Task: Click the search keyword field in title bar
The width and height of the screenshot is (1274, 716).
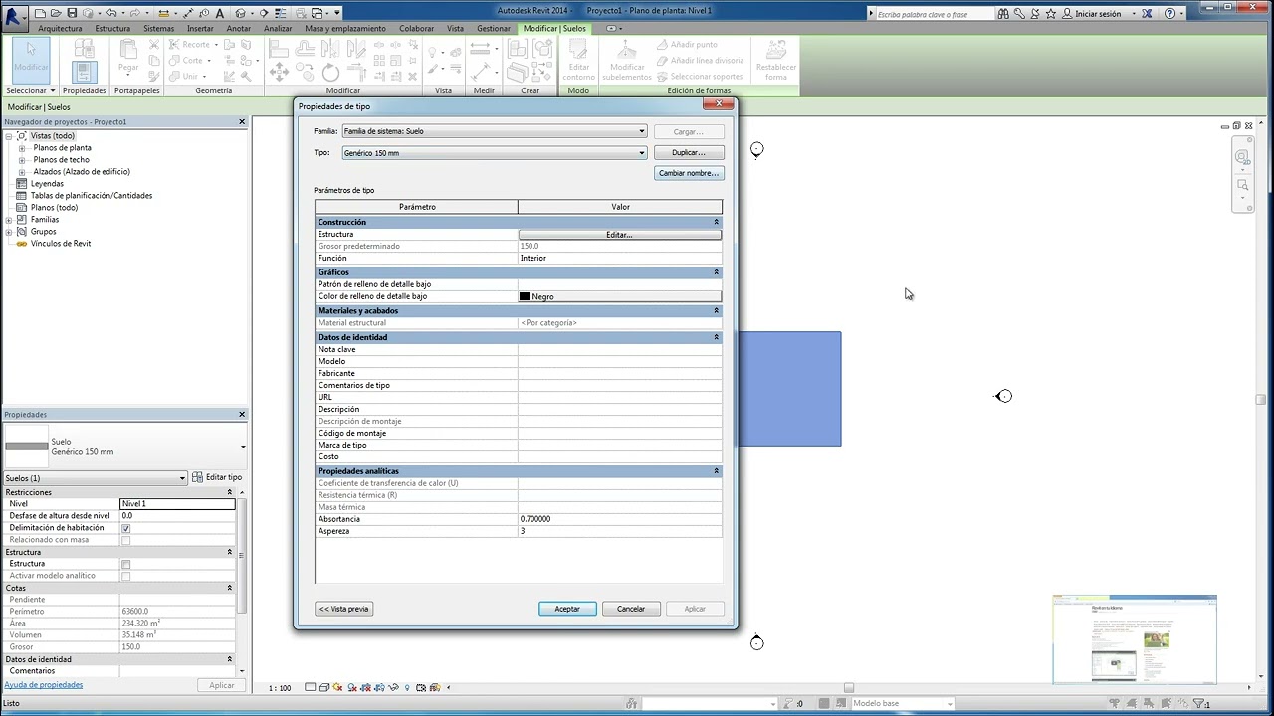Action: pyautogui.click(x=934, y=14)
